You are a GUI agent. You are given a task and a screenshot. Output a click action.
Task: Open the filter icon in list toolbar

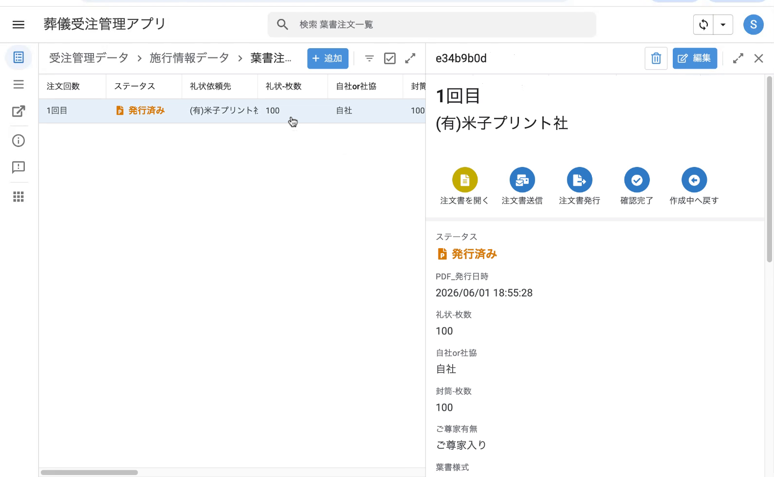[x=369, y=58]
